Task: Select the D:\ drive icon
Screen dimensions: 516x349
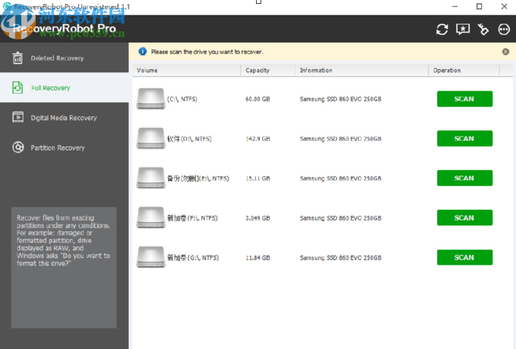Action: 151,138
